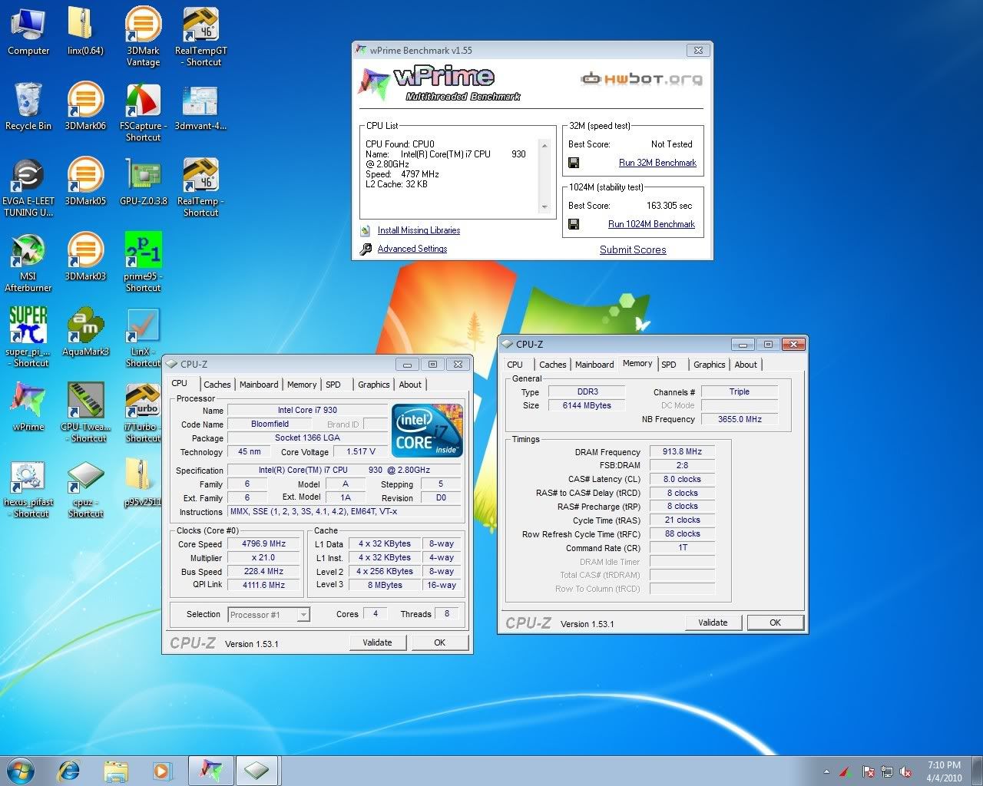
Task: Launch the 3DMark05 desktop icon
Action: click(x=85, y=182)
